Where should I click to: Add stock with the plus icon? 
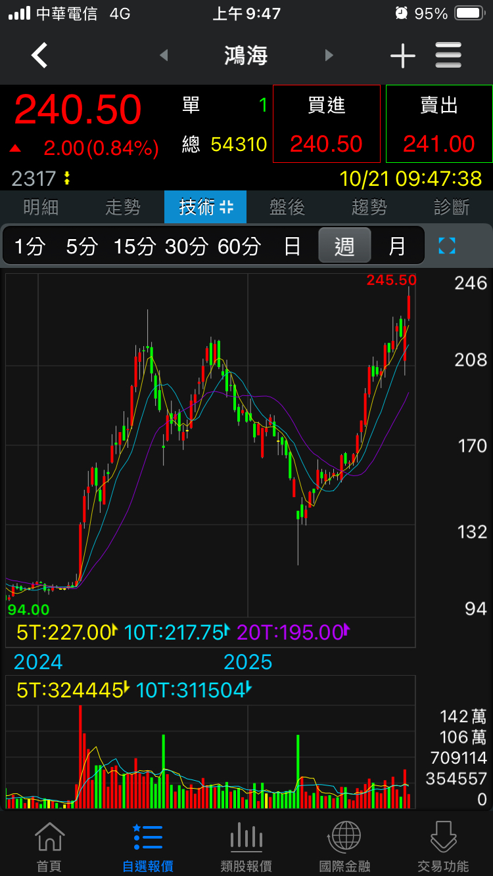click(x=402, y=56)
